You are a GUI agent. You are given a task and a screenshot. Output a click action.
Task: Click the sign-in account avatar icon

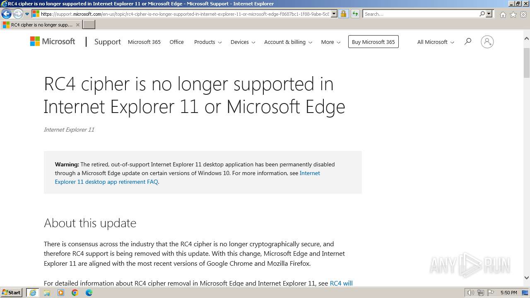(487, 42)
